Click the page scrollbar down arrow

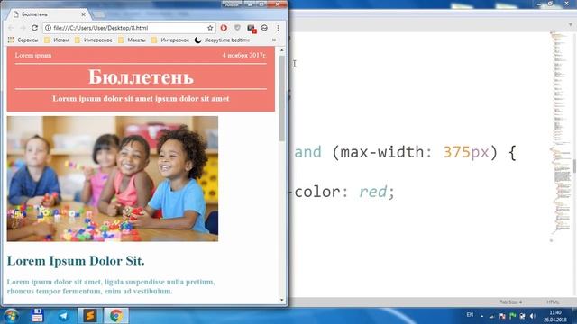(x=282, y=300)
